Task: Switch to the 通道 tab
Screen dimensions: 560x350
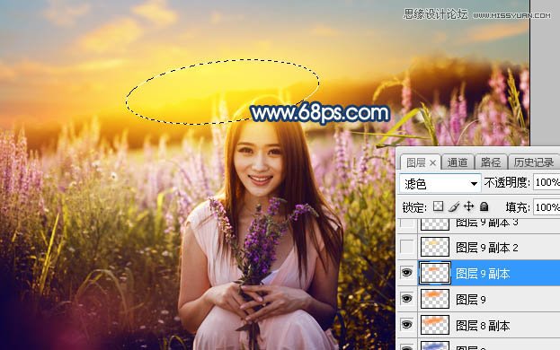Action: (x=458, y=162)
